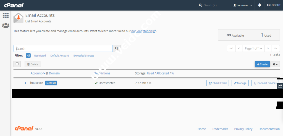Open the Page 1 of 1 dropdown

tap(253, 49)
